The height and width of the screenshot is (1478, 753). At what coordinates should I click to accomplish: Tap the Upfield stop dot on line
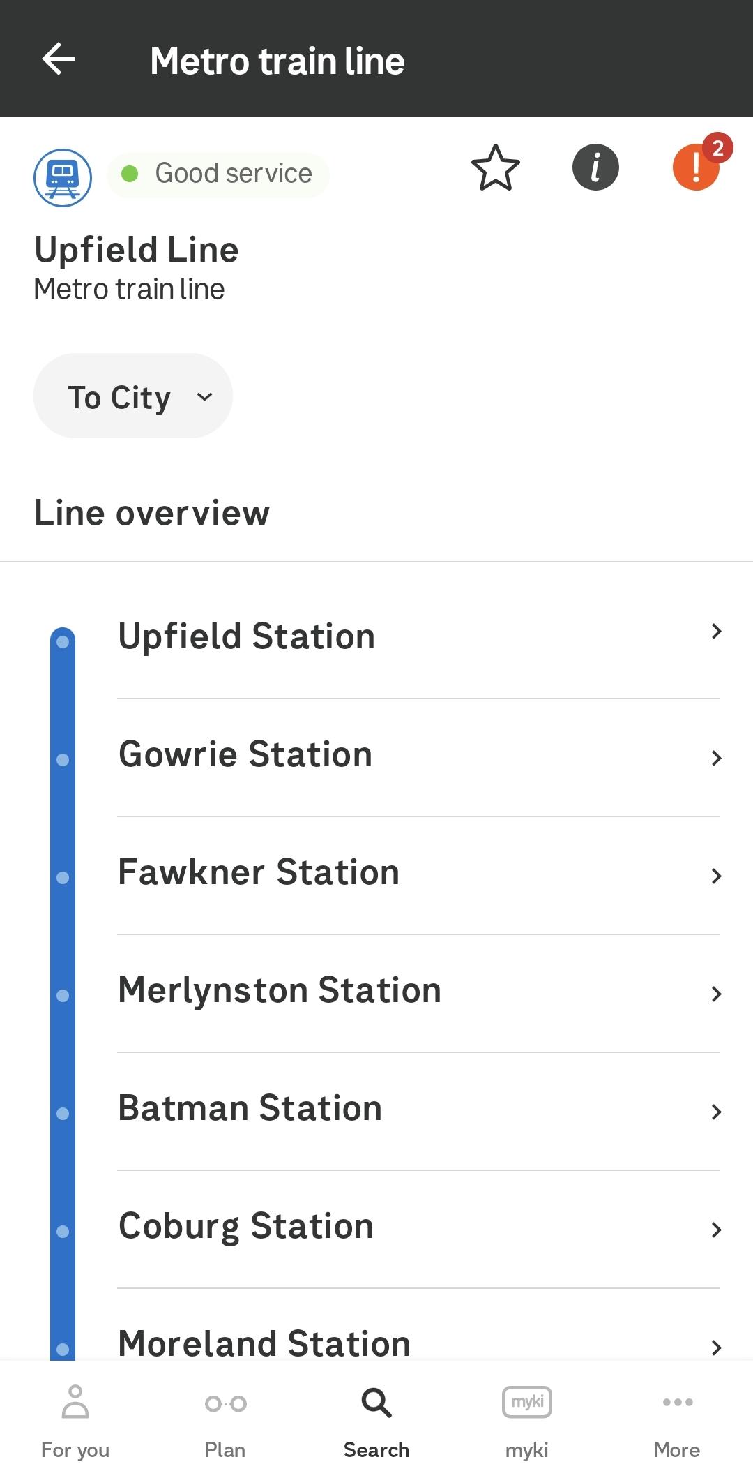pyautogui.click(x=63, y=641)
